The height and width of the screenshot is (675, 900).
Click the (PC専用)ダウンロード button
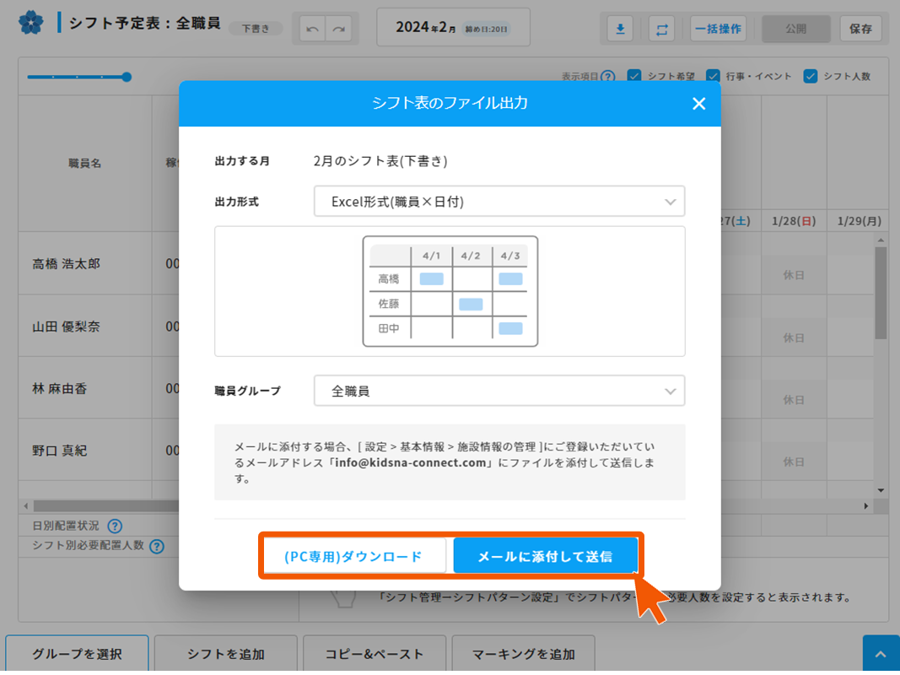point(353,557)
